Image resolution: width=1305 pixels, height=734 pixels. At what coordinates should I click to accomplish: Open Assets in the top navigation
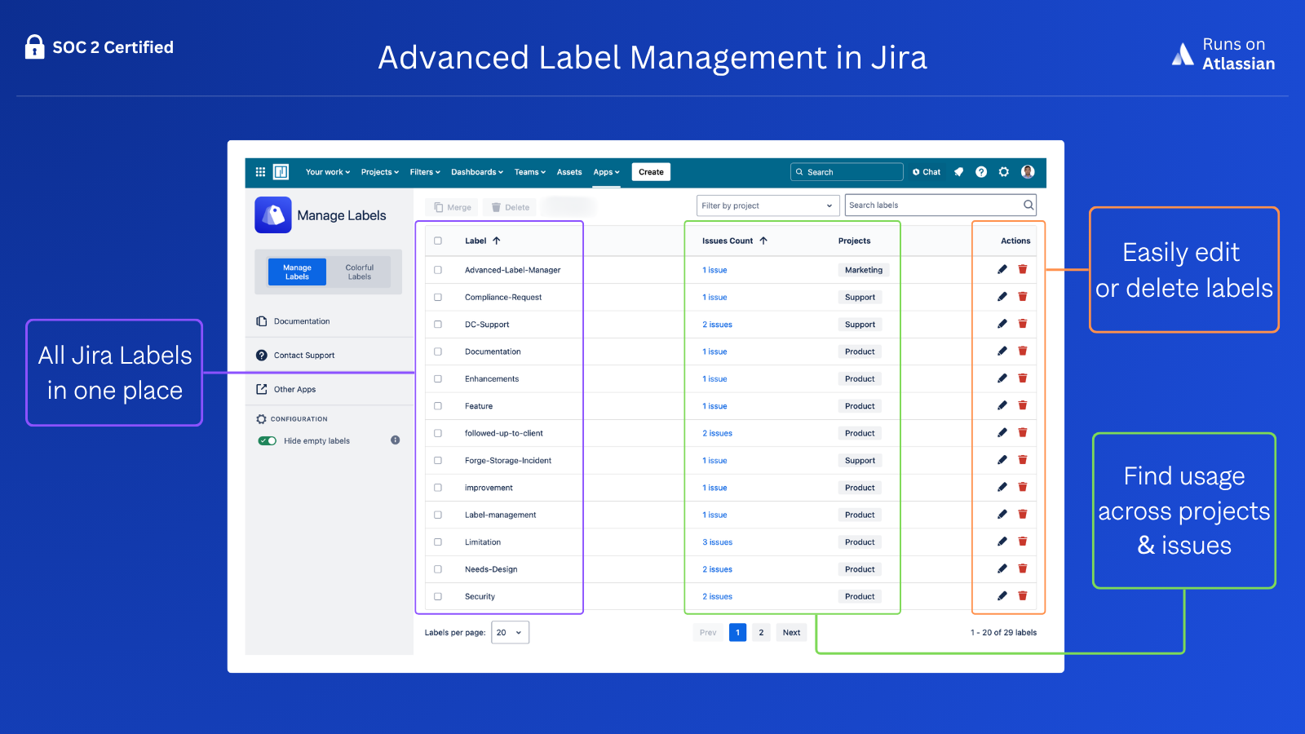569,172
